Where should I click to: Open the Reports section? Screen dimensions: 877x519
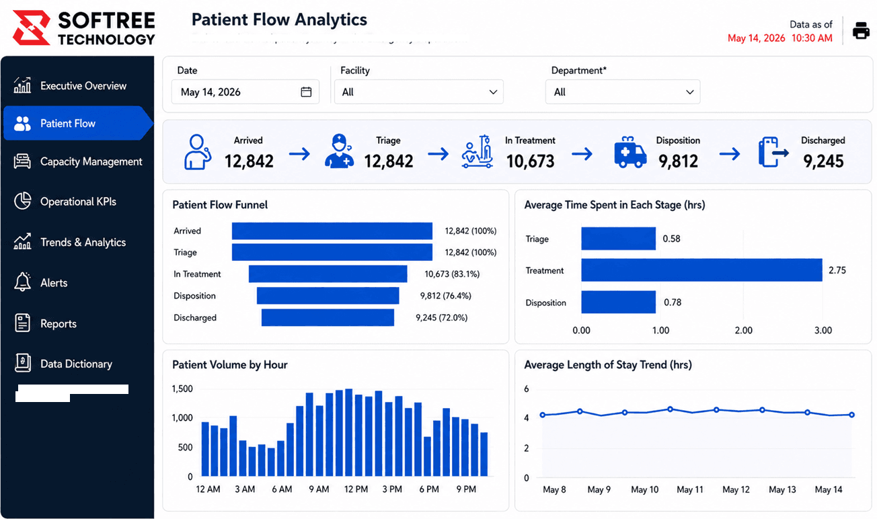77,323
